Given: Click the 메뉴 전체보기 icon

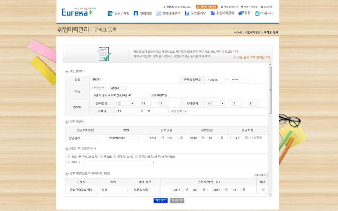Looking at the screenshot, I should pos(222,7).
